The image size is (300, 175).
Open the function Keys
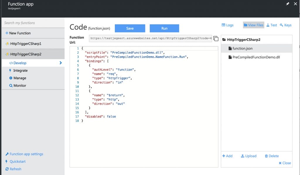pyautogui.click(x=286, y=25)
